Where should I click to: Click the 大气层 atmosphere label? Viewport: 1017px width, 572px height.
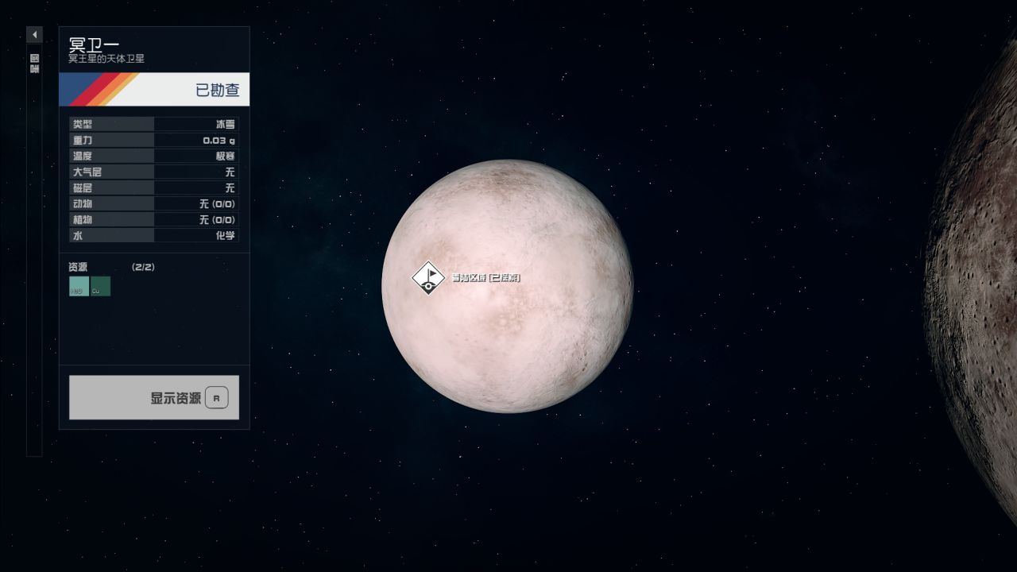(87, 172)
